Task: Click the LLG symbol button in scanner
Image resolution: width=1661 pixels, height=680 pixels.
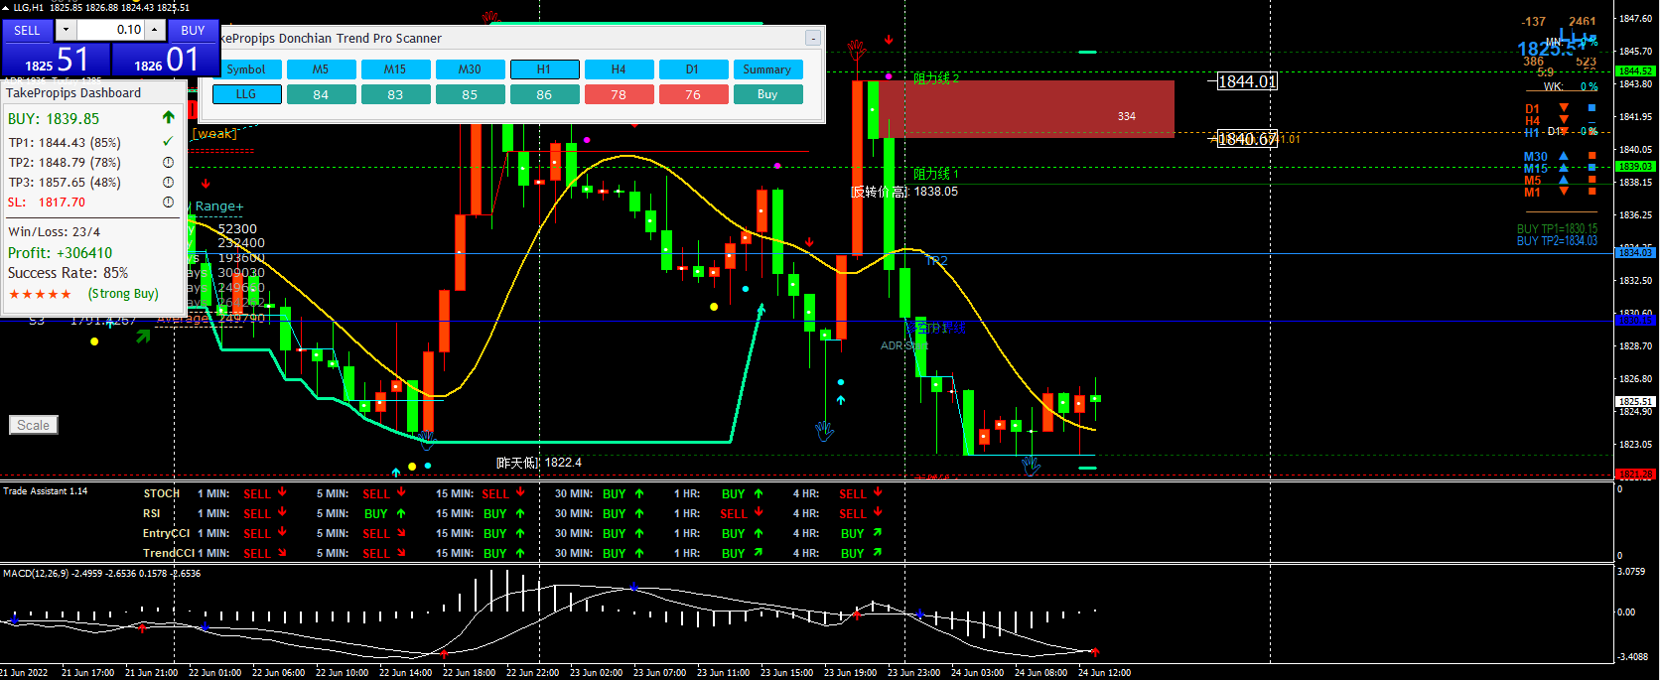Action: [x=245, y=94]
